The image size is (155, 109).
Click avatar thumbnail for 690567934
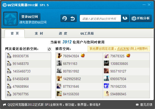click(x=106, y=78)
